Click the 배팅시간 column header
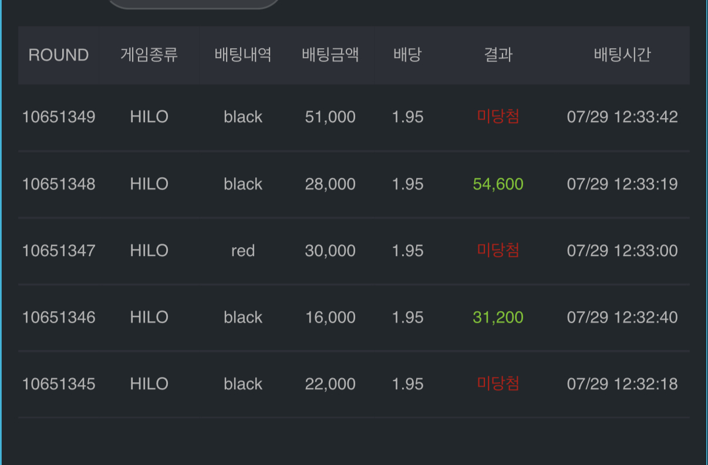The image size is (708, 465). 622,55
